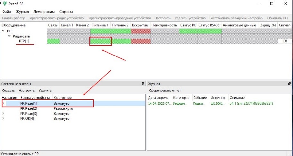This screenshot has height=156, width=293.
Task: Select the PP.Реле[2] output row
Action: (29, 109)
